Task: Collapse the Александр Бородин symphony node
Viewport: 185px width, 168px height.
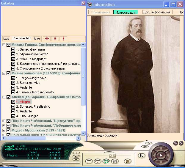Action: pos(4,97)
